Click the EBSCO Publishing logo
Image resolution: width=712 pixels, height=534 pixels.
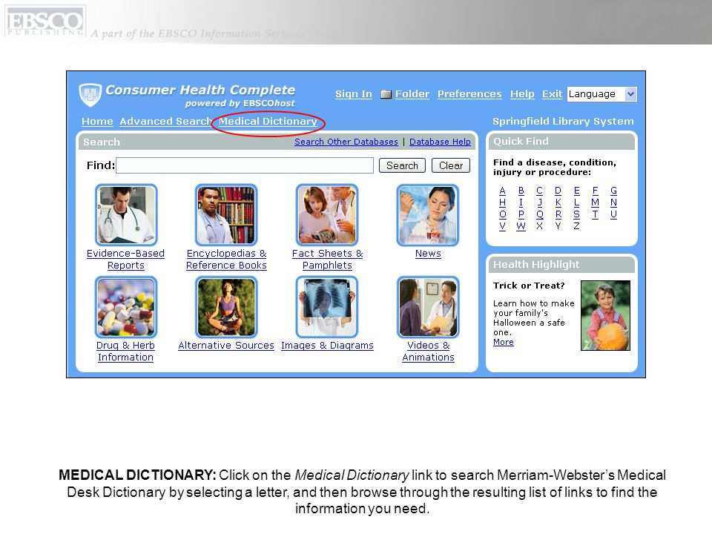(x=45, y=21)
